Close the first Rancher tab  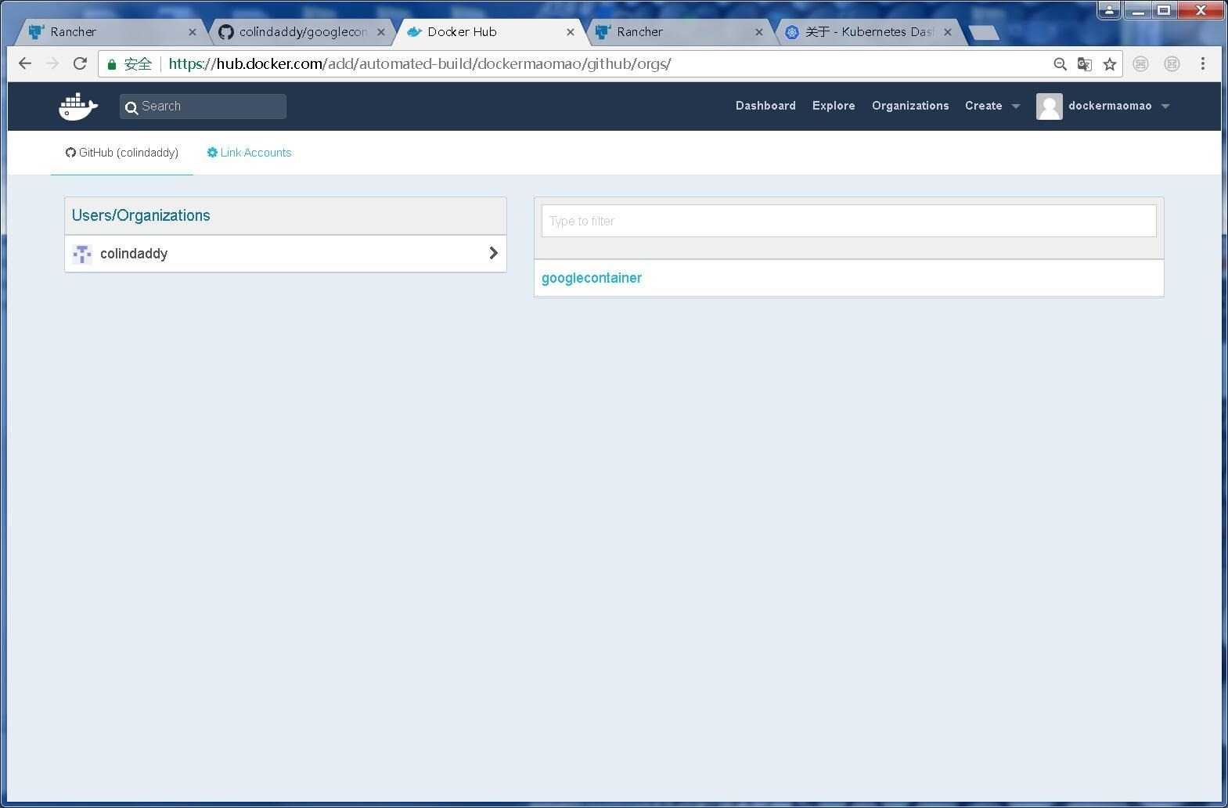tap(193, 32)
